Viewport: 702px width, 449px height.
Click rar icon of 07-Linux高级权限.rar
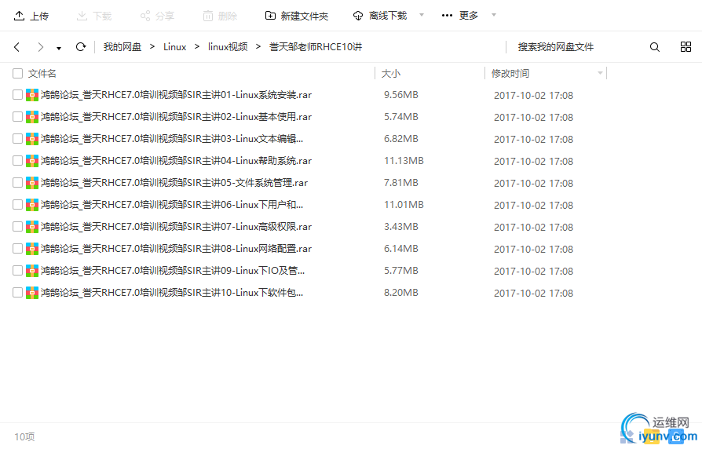(x=32, y=227)
